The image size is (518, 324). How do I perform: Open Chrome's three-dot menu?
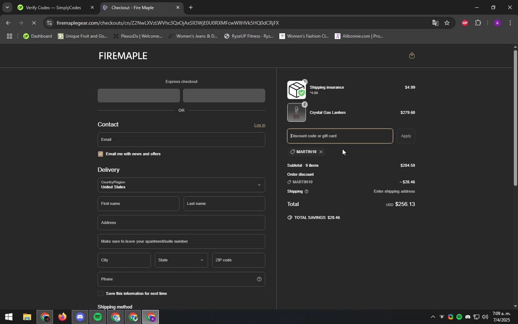click(x=510, y=23)
